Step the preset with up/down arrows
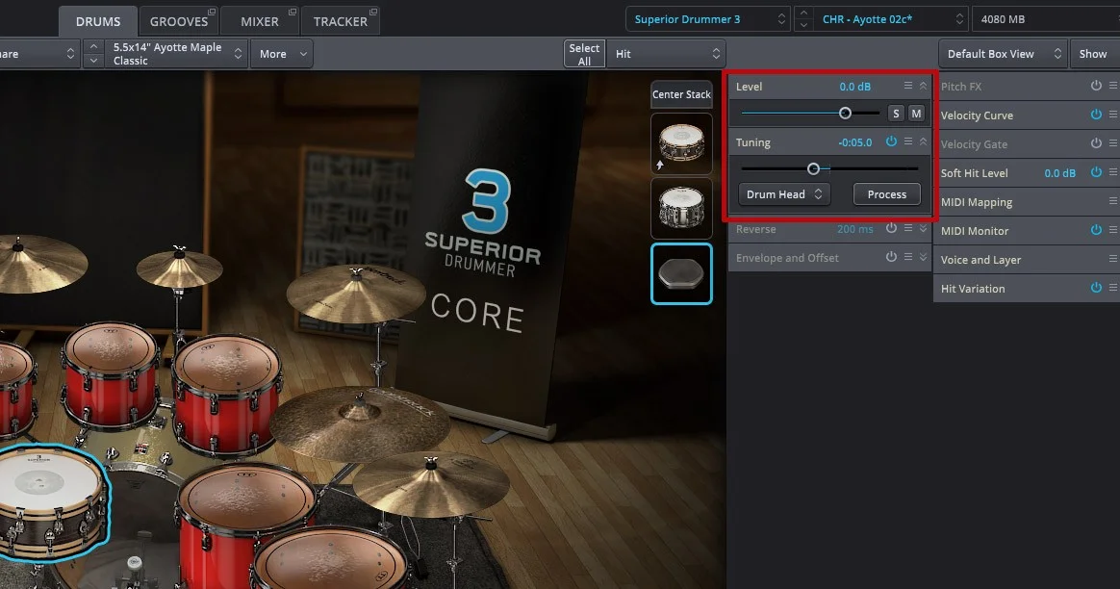1120x589 pixels. (x=803, y=19)
